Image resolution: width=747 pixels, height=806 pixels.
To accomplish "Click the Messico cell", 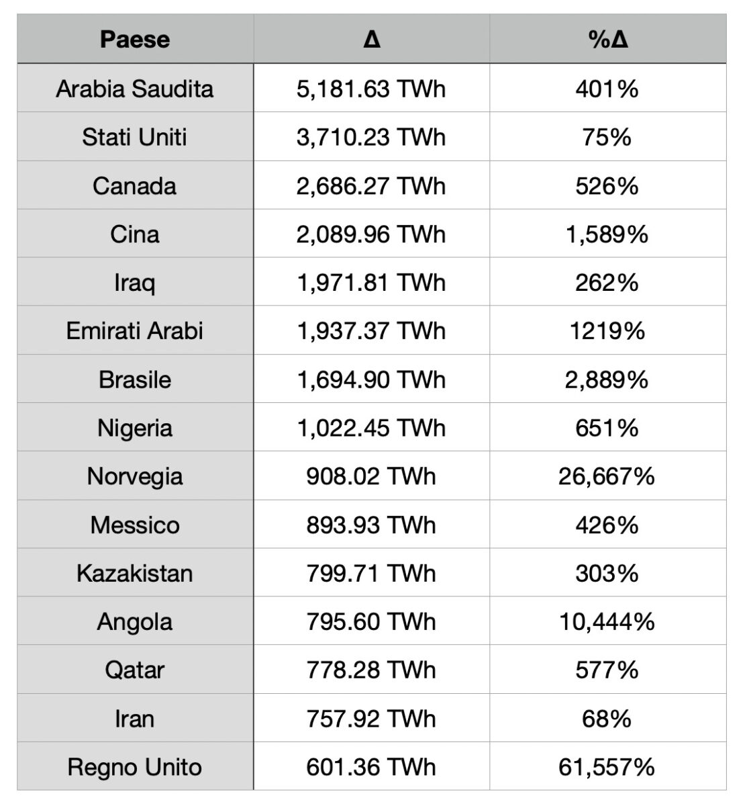I will (x=135, y=524).
